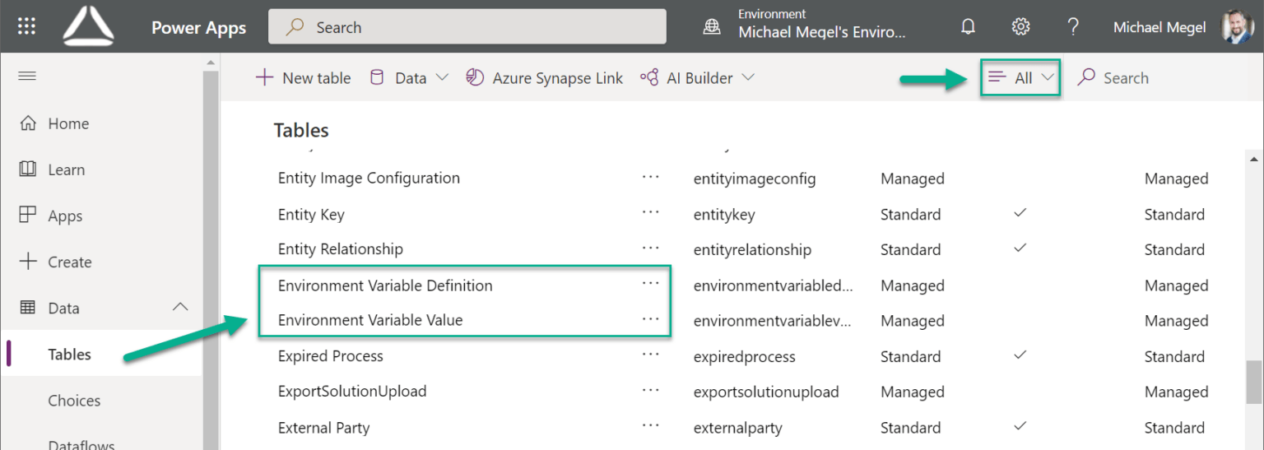Click the Learn book icon

(x=28, y=169)
